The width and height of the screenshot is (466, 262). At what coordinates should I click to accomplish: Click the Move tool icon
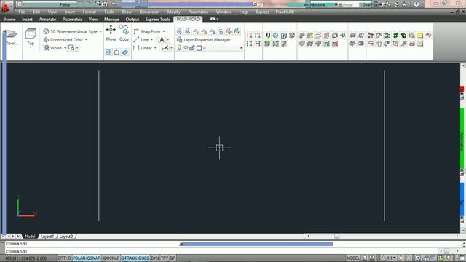111,30
